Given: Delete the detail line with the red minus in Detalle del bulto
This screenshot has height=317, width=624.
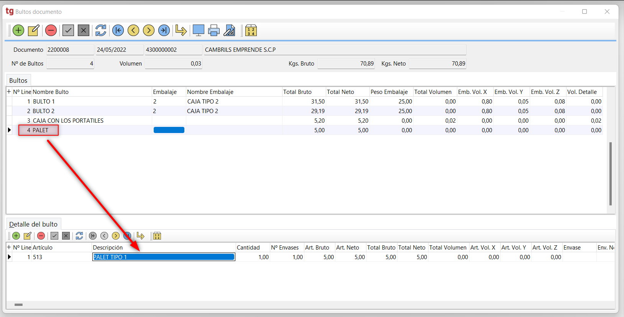Looking at the screenshot, I should [x=41, y=236].
